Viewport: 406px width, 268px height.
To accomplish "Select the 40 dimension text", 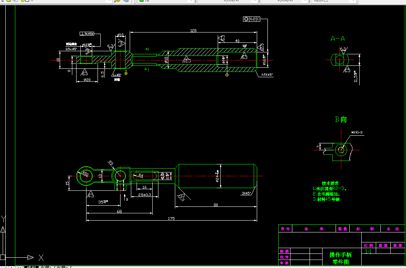I will (x=237, y=41).
